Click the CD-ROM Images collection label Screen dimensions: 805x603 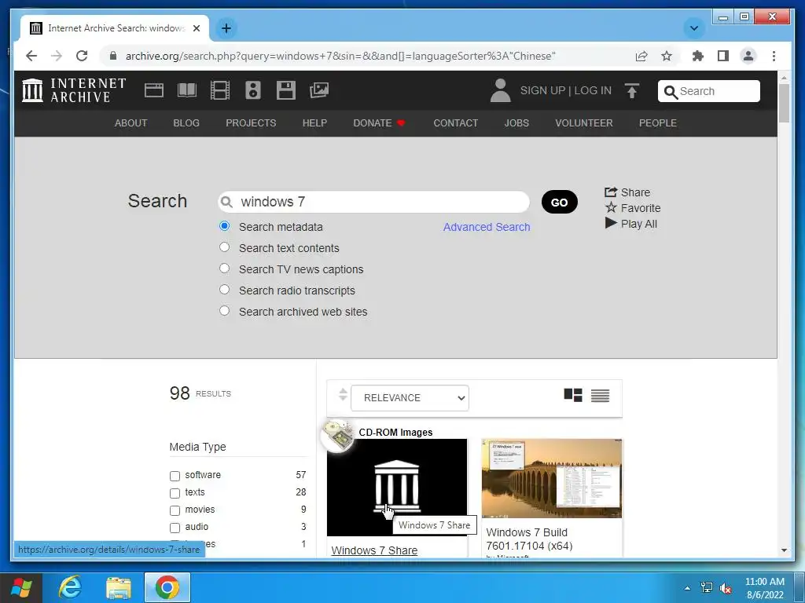pyautogui.click(x=396, y=433)
